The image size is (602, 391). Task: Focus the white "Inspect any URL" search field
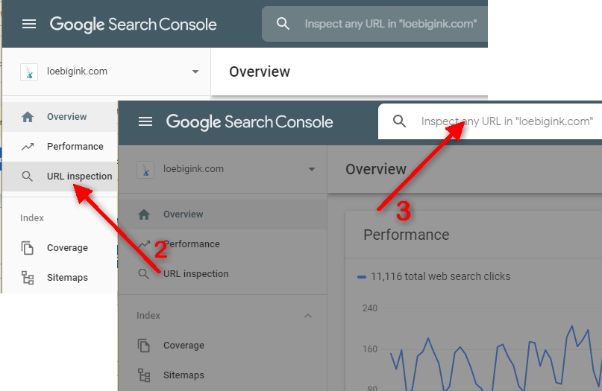click(x=507, y=121)
